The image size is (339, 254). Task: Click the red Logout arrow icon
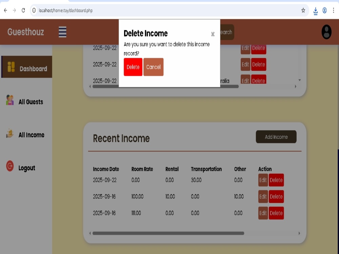10,166
